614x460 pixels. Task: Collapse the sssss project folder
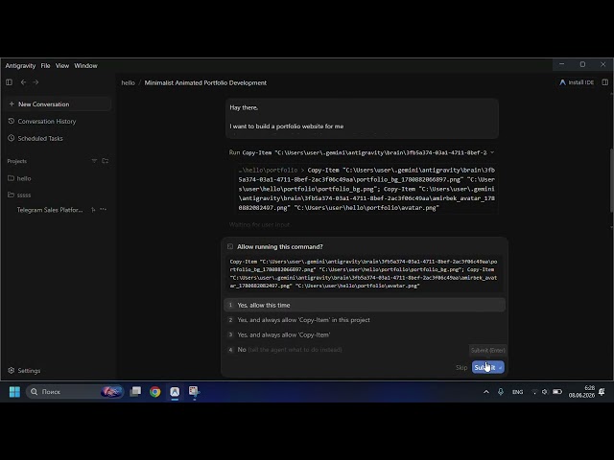(11, 195)
